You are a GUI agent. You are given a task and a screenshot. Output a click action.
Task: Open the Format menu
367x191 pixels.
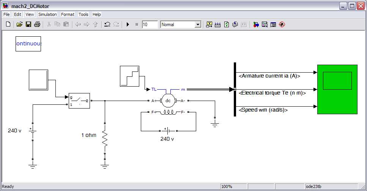(x=68, y=14)
